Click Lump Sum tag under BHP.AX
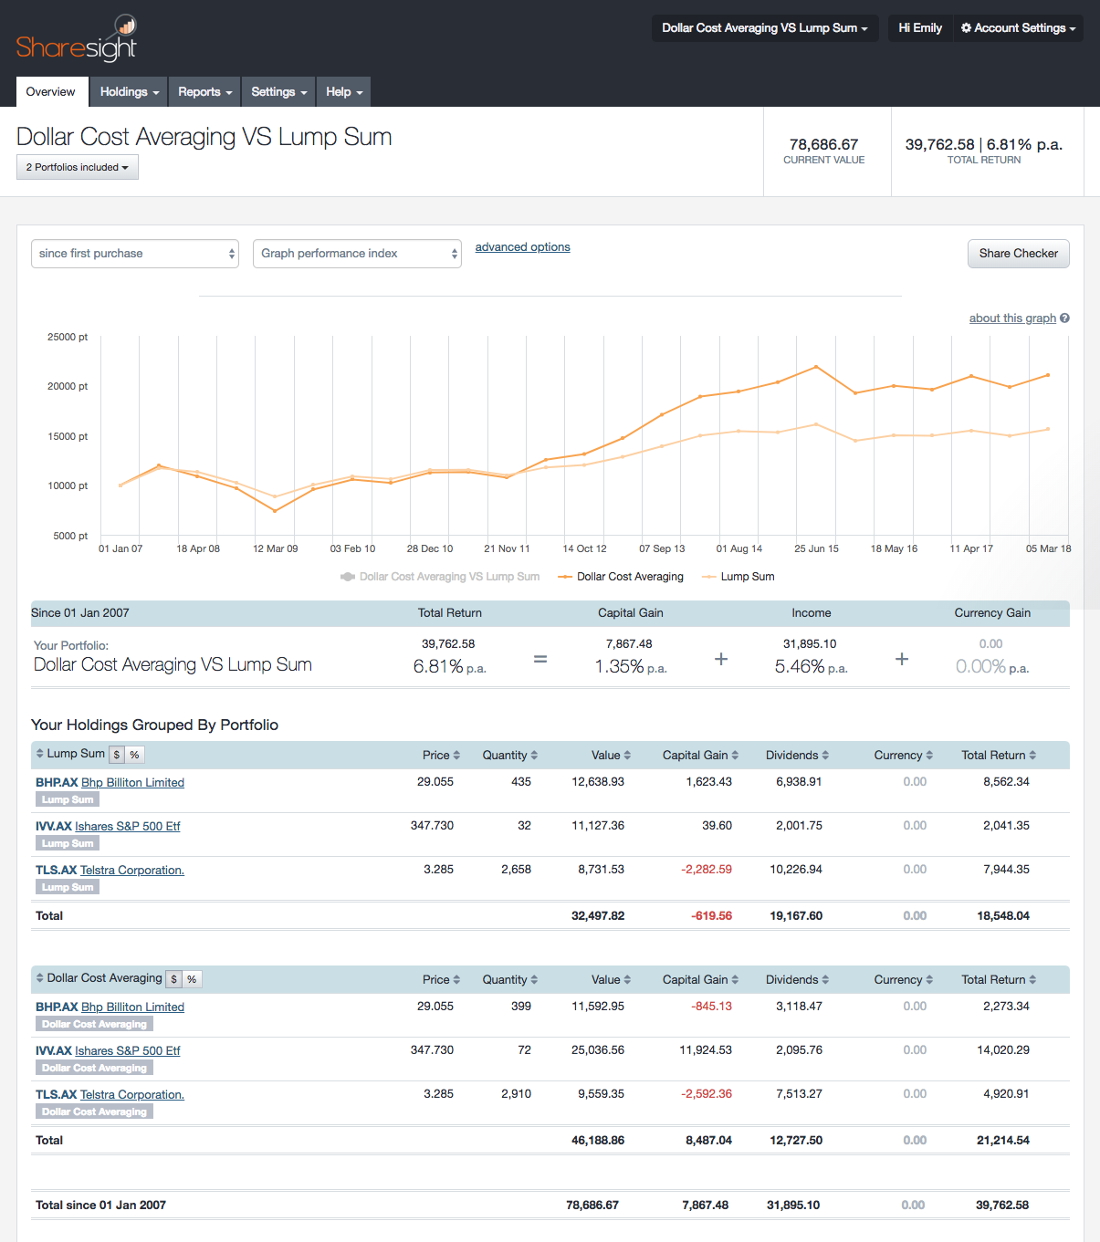The image size is (1100, 1242). (68, 799)
